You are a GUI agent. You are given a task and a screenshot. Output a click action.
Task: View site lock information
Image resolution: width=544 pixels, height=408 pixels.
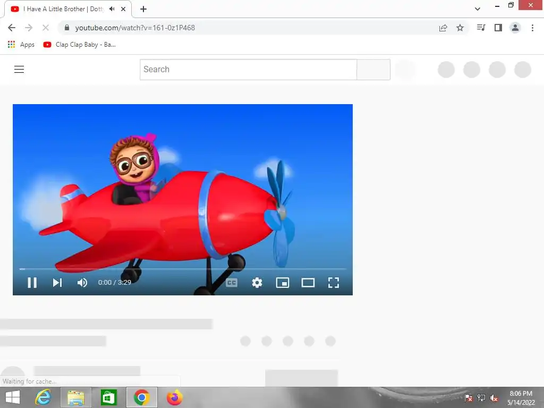(x=67, y=28)
